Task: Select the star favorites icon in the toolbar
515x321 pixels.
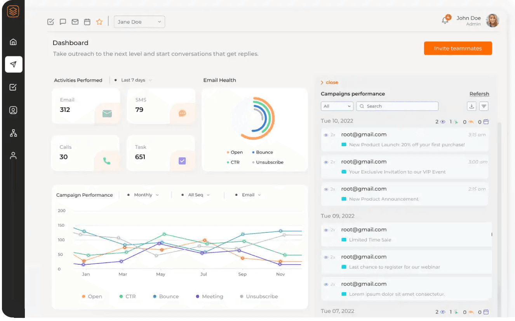Action: tap(99, 22)
